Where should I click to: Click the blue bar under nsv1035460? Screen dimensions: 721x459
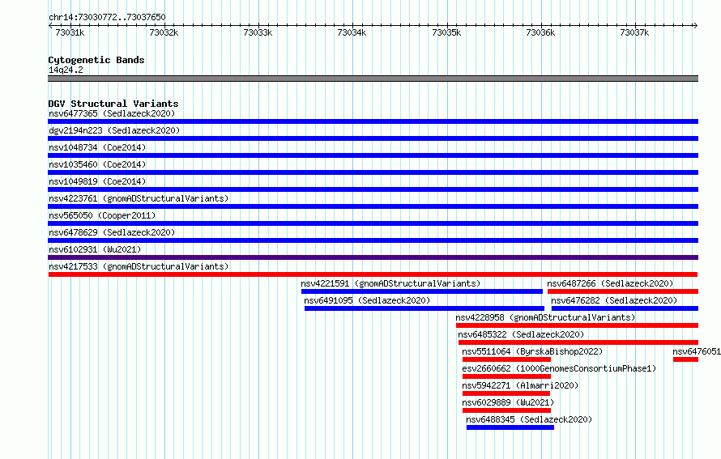373,172
